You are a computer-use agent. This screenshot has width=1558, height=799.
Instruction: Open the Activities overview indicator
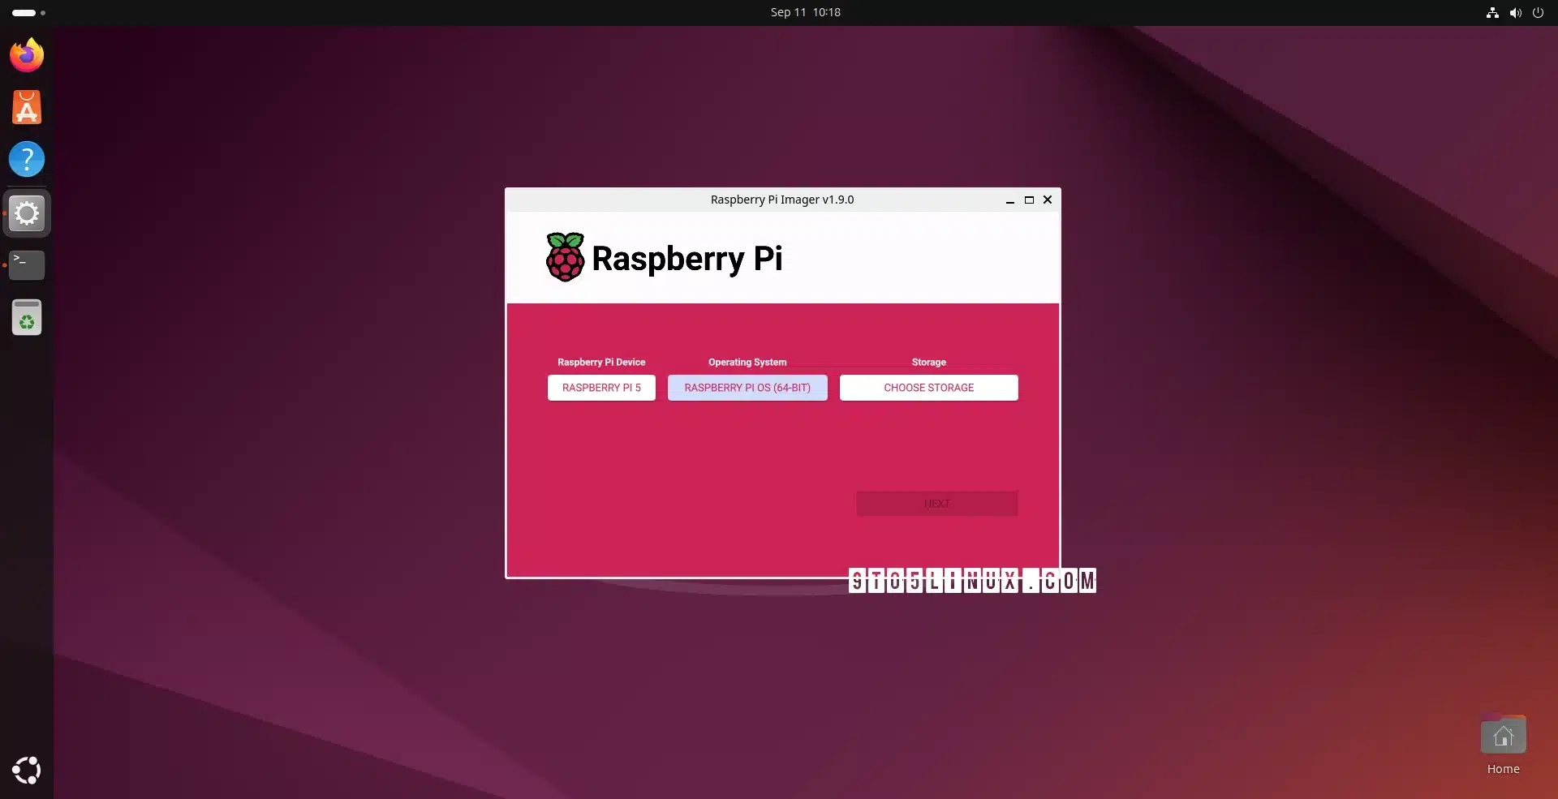(x=28, y=12)
